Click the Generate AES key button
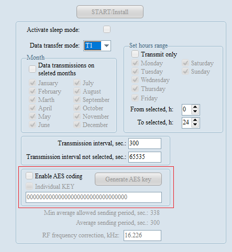Viewport: 232px width, 252px height. click(128, 179)
